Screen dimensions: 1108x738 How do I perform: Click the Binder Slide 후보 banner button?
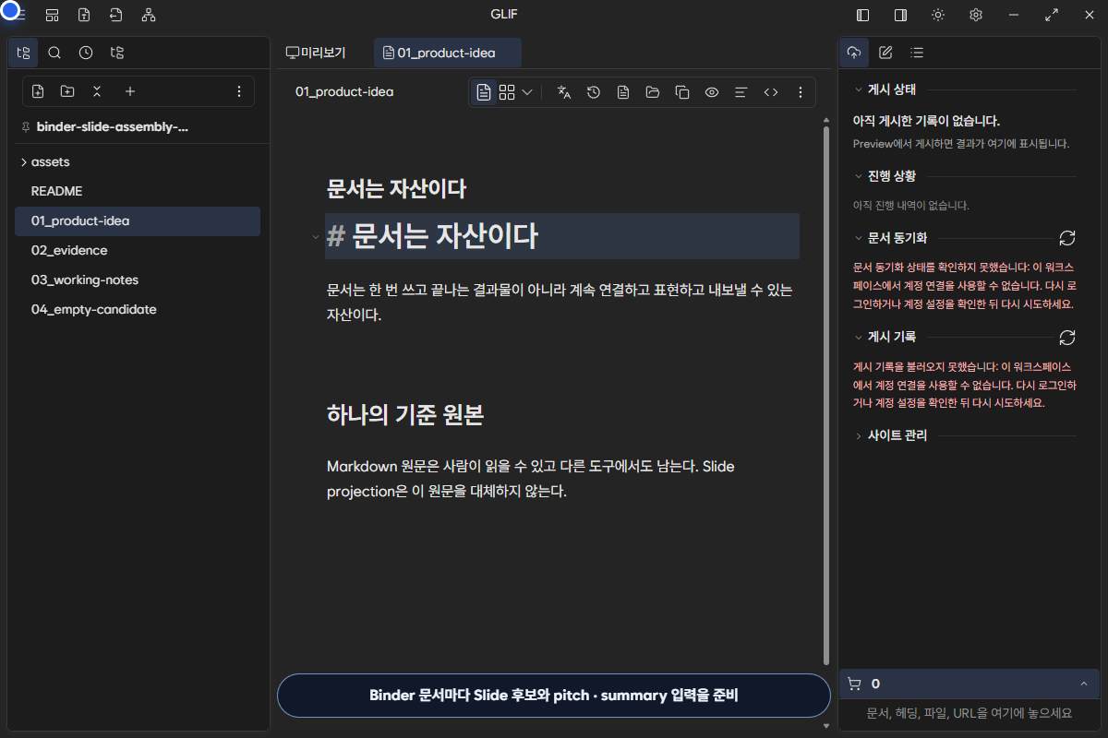554,696
